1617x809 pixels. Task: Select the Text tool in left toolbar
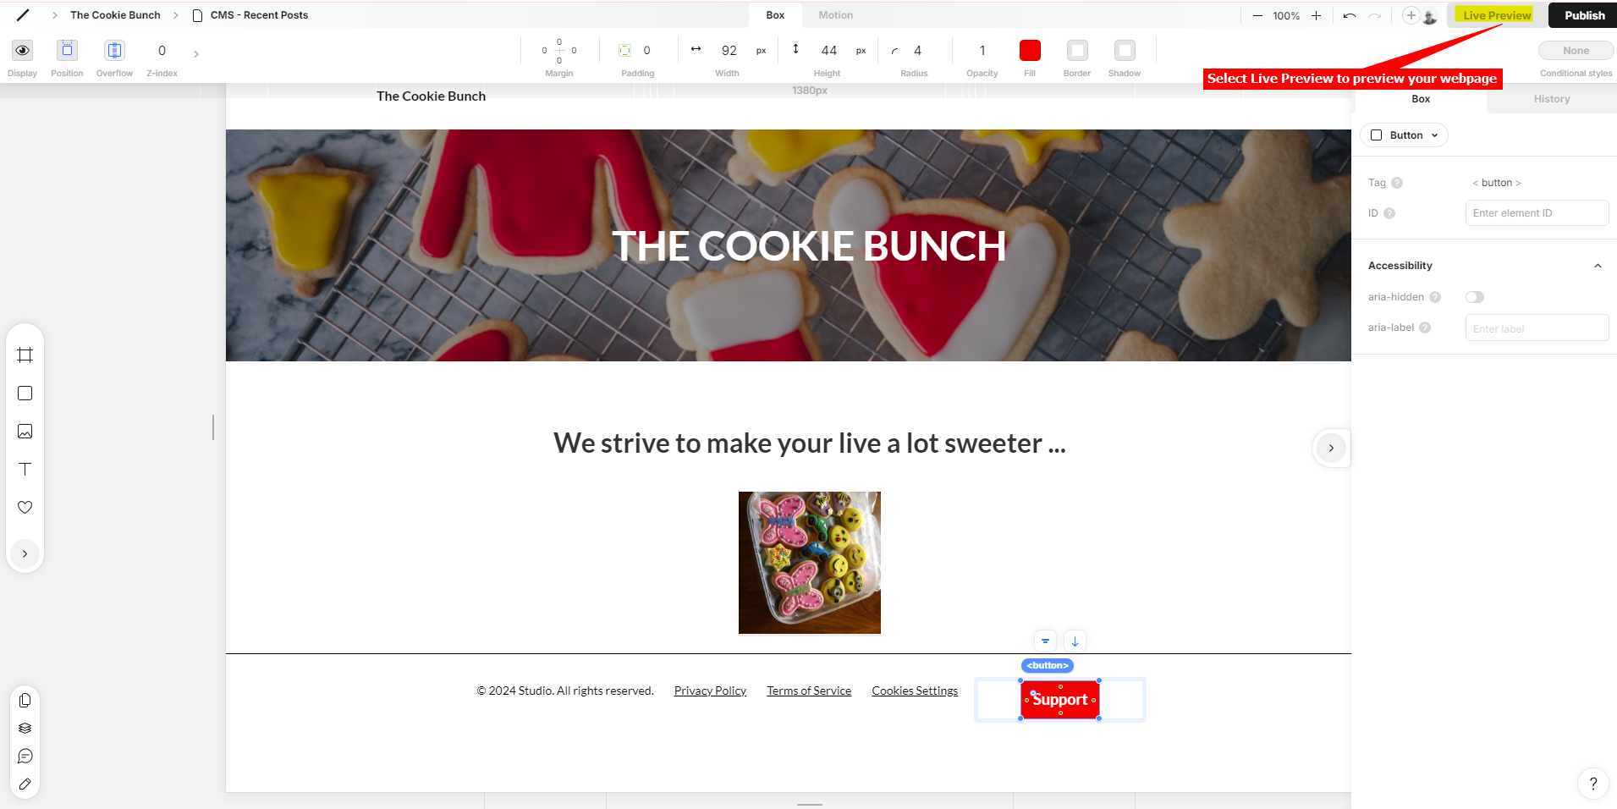pyautogui.click(x=25, y=470)
